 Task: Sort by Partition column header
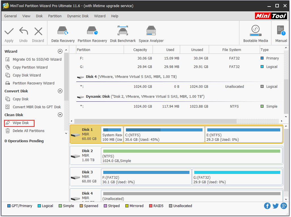click(100, 50)
